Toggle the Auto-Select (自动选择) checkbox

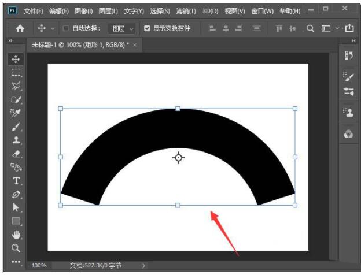(66, 28)
